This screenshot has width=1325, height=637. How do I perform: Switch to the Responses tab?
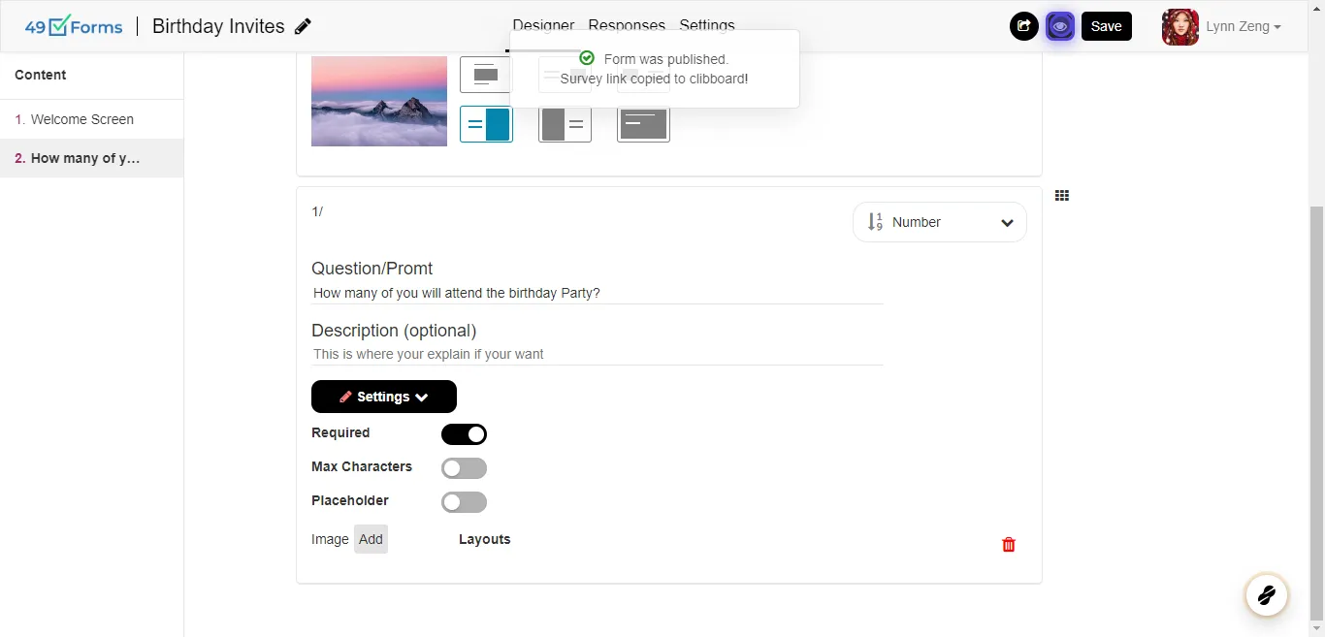click(x=627, y=26)
